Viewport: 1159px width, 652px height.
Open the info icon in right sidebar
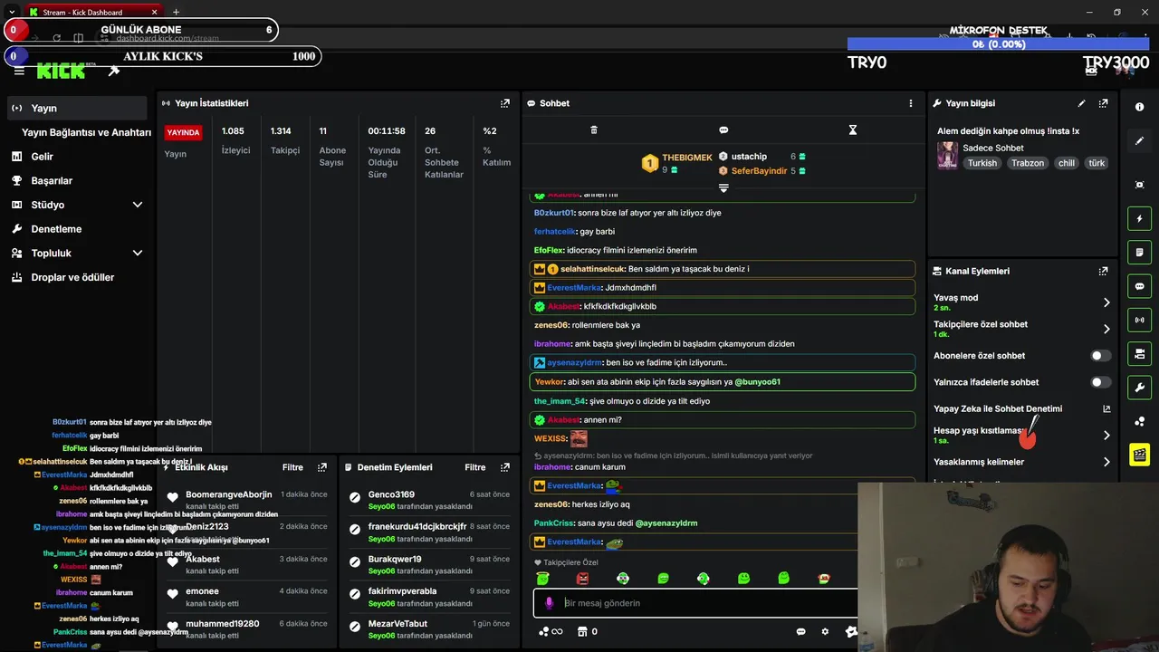(1139, 107)
